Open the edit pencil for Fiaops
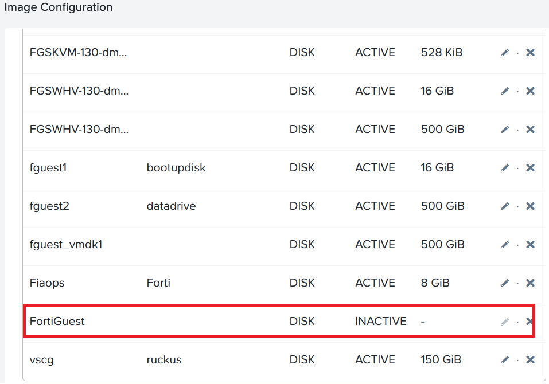 [x=504, y=283]
